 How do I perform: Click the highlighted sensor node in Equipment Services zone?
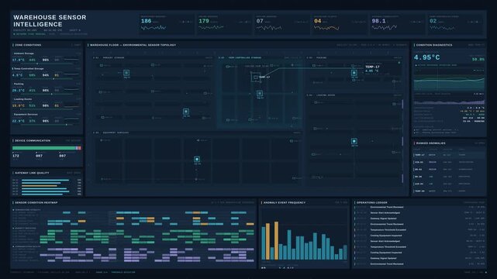197,159
